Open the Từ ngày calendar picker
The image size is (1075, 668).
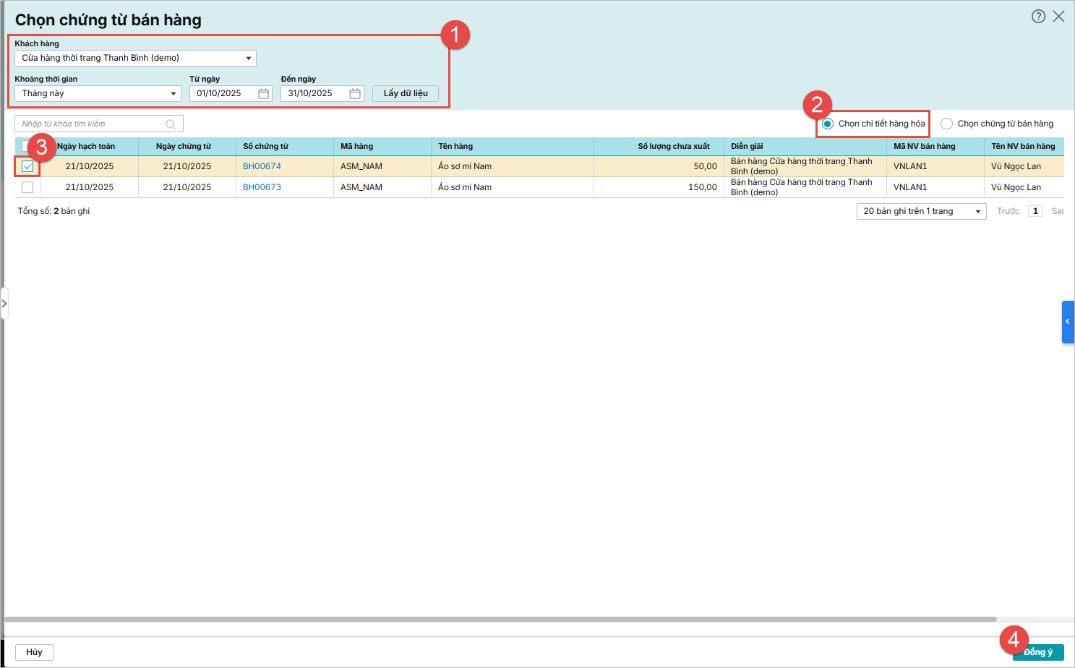click(263, 94)
